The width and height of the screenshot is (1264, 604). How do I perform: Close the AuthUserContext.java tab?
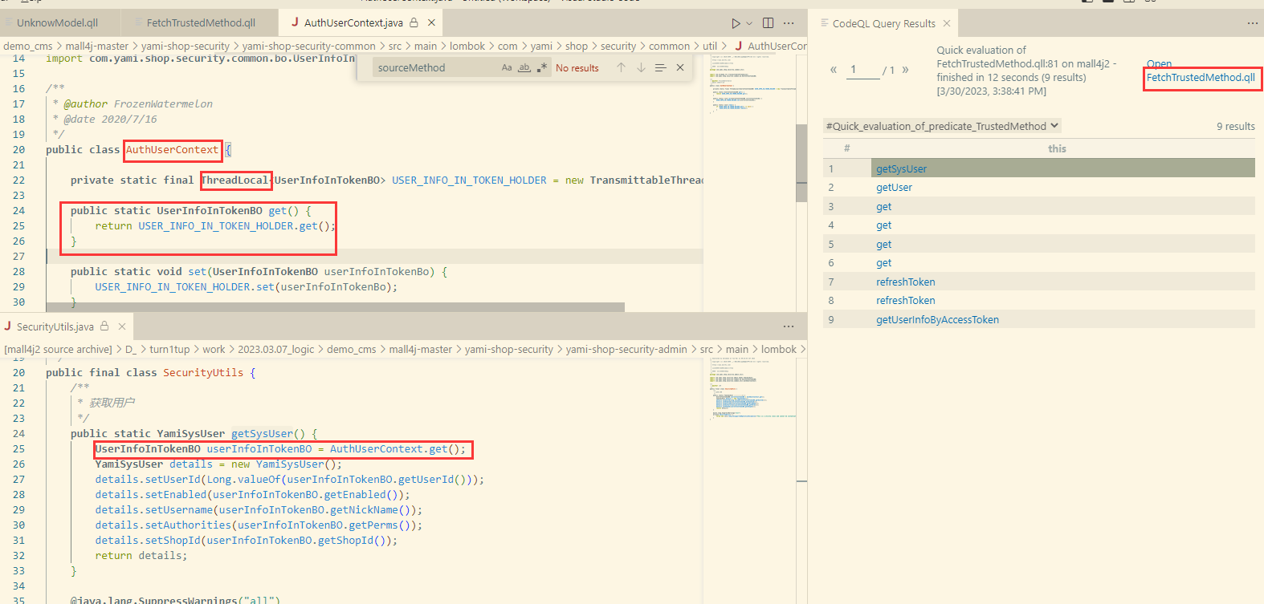click(x=431, y=23)
